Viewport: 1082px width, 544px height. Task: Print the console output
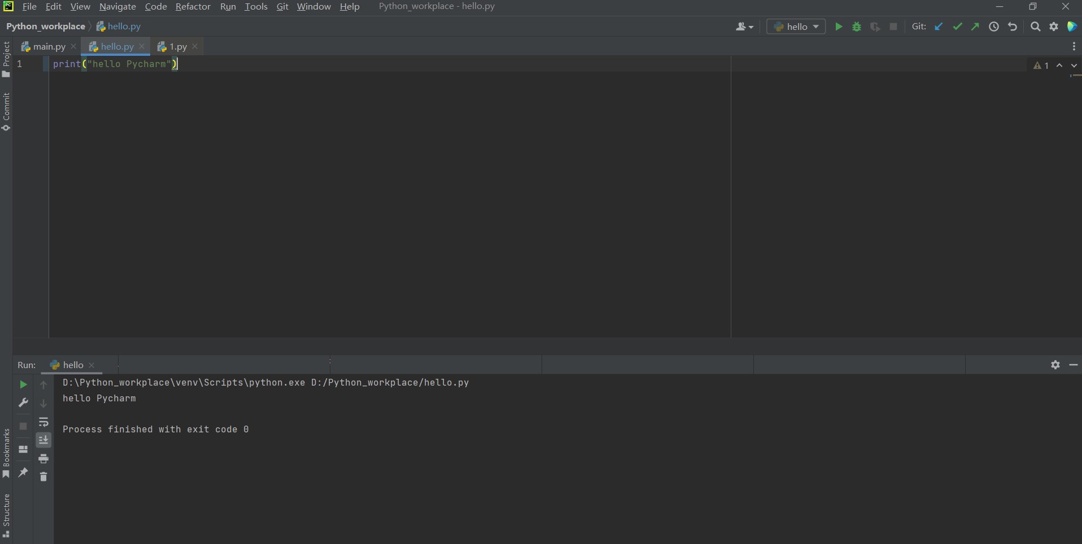pos(43,459)
